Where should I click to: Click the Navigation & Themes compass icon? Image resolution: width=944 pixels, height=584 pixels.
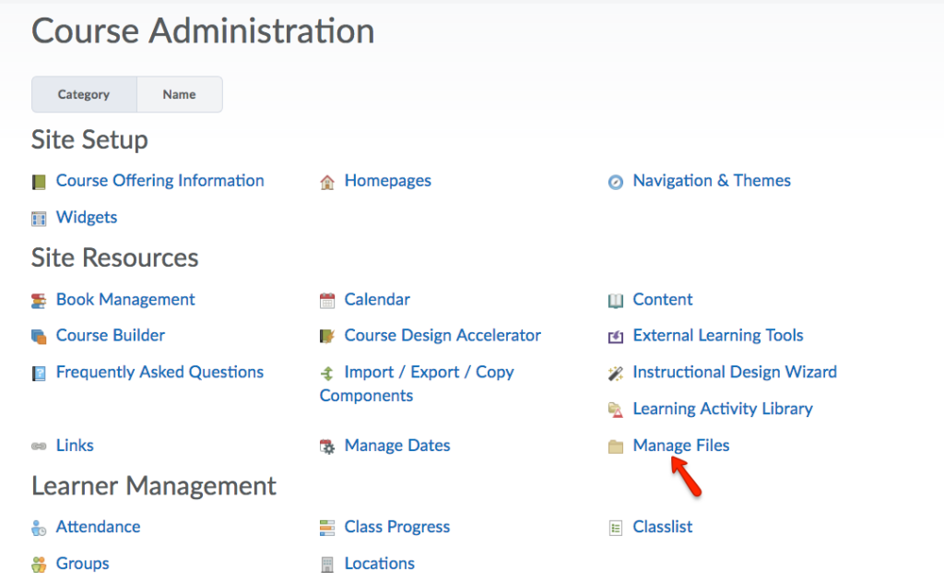pyautogui.click(x=616, y=182)
